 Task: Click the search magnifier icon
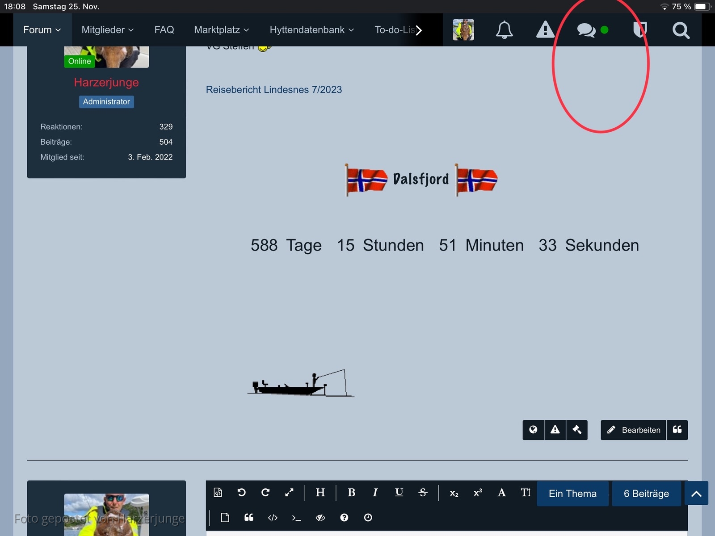click(681, 30)
